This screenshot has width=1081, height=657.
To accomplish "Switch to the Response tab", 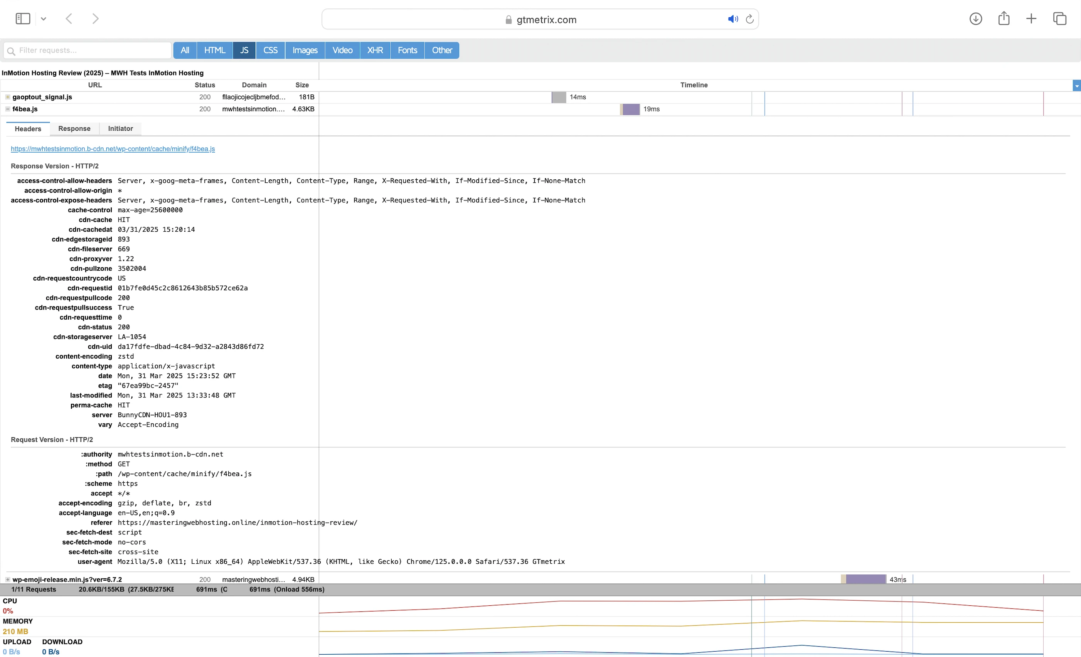I will click(74, 129).
